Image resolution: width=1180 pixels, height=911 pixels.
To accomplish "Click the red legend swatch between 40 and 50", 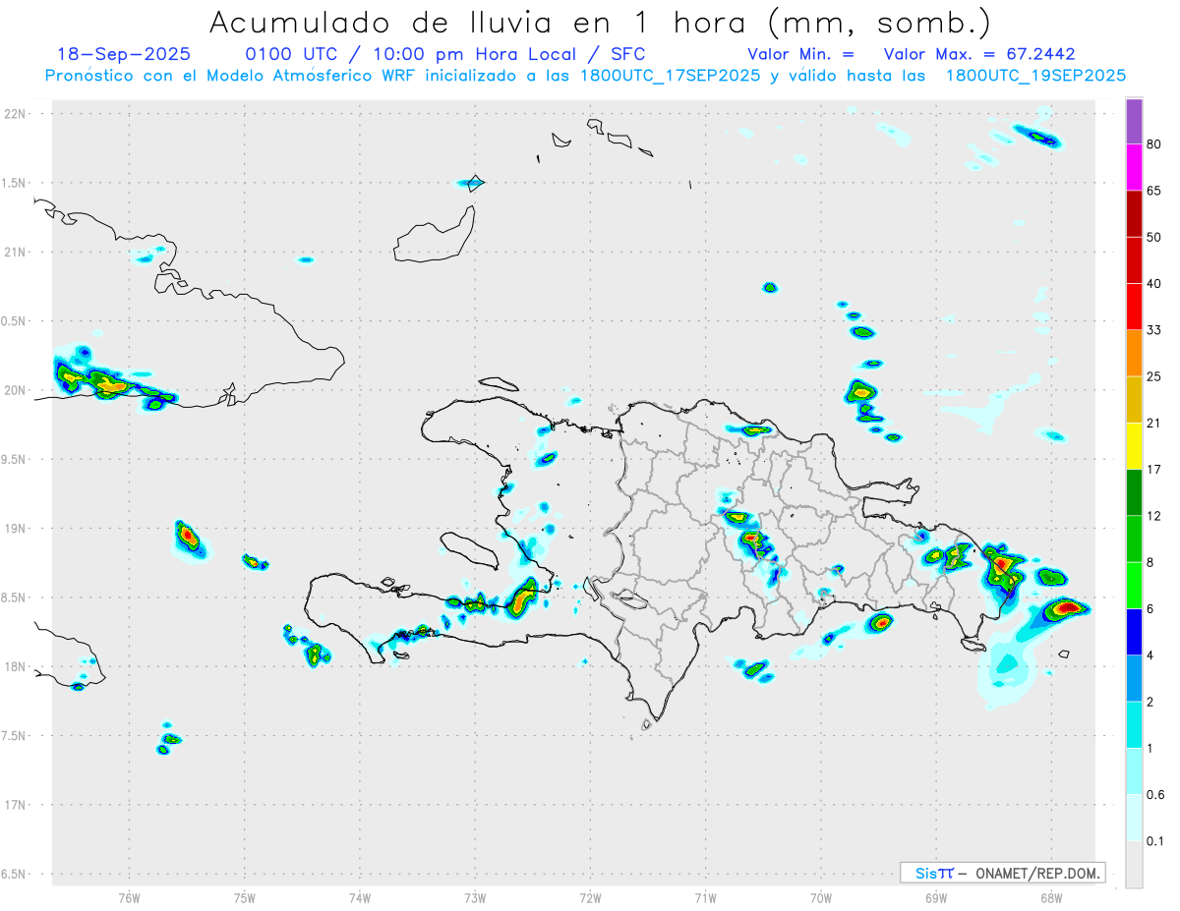I will click(x=1134, y=259).
